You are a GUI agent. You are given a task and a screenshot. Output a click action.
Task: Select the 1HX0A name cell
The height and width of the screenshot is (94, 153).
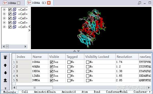coord(40,71)
